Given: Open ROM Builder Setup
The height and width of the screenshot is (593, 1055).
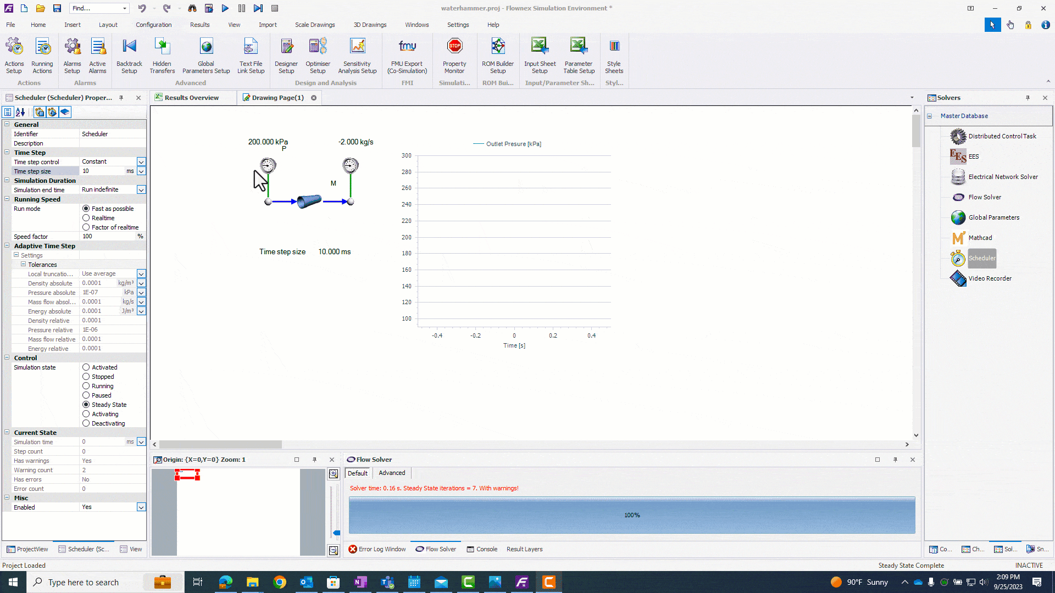Looking at the screenshot, I should (x=498, y=55).
